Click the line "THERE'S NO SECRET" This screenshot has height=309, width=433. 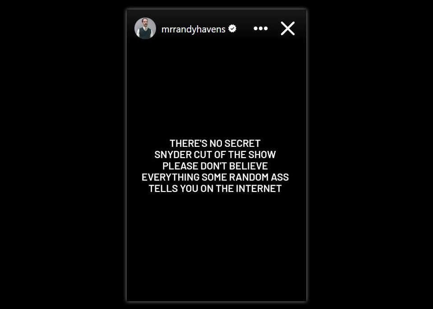pyautogui.click(x=215, y=143)
